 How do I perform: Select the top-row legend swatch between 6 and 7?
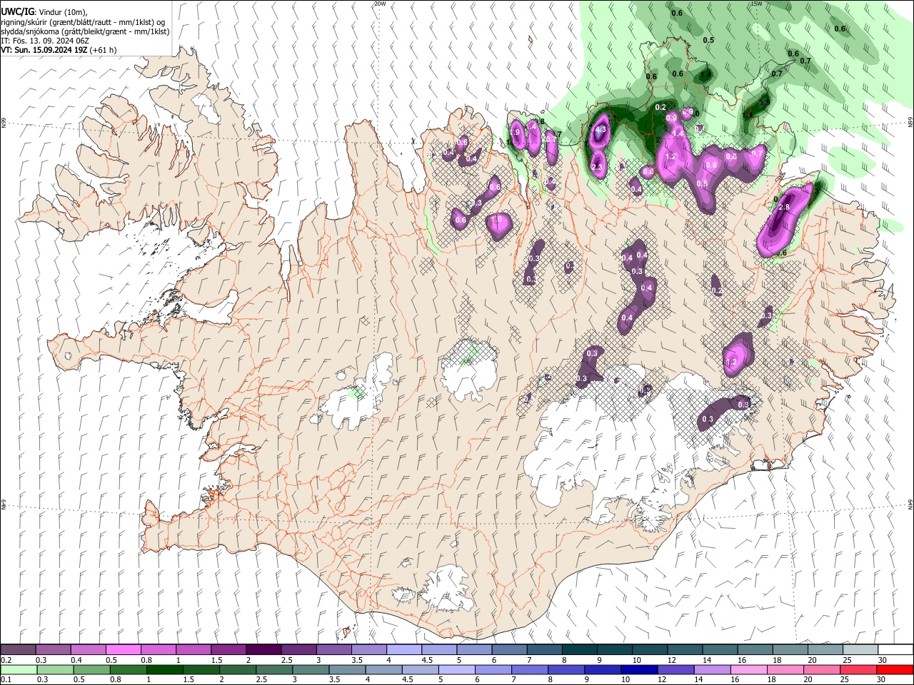pyautogui.click(x=509, y=650)
